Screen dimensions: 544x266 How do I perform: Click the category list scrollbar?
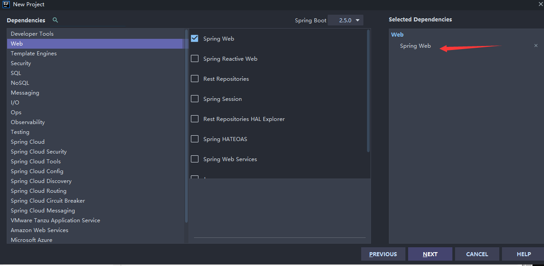click(186, 126)
